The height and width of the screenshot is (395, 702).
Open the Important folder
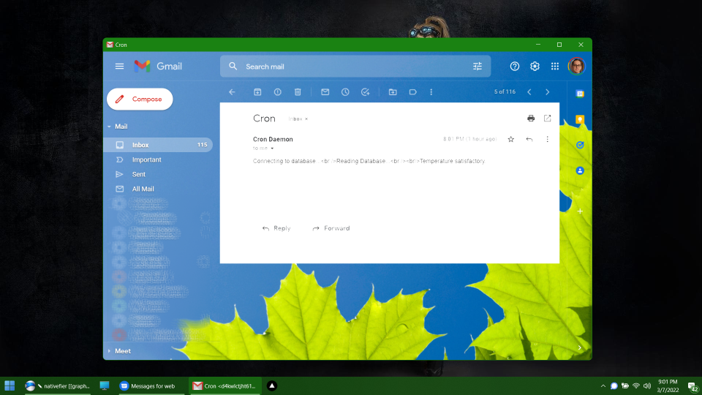point(146,159)
